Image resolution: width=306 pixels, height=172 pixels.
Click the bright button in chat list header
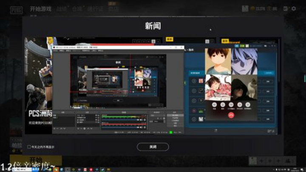[269, 73]
